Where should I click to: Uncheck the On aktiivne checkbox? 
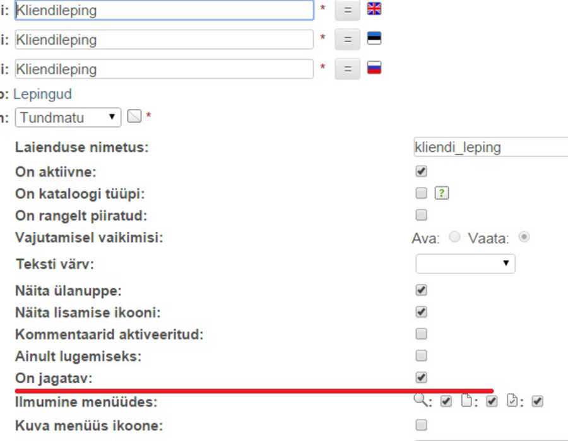pos(422,171)
